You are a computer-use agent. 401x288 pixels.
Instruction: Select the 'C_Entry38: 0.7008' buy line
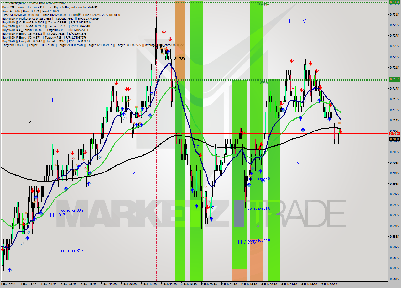click(x=47, y=22)
